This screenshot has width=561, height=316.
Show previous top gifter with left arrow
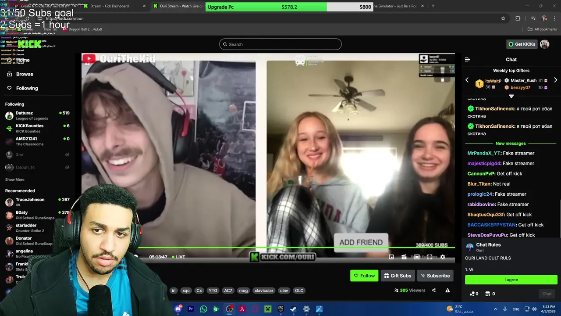[x=467, y=80]
